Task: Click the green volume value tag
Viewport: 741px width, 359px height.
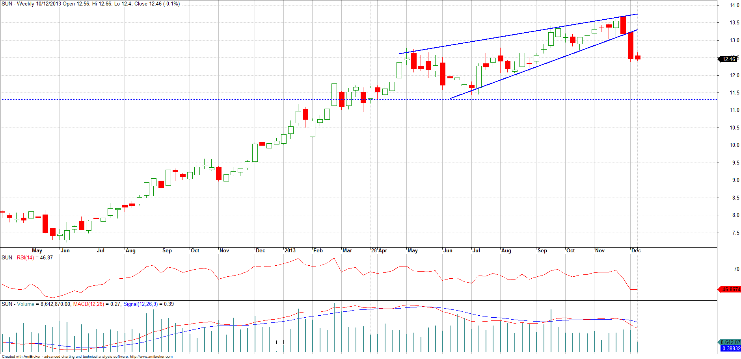Action: 730,342
